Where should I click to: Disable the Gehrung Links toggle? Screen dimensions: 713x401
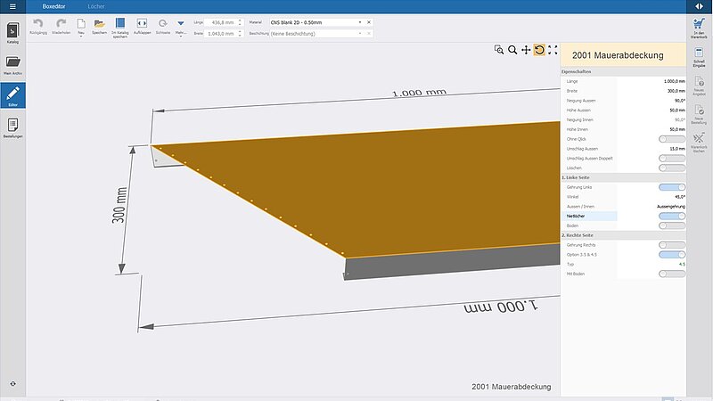671,187
